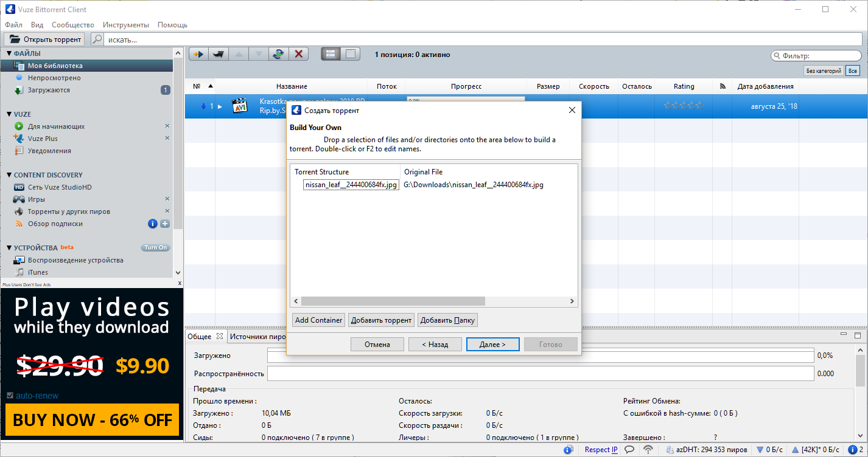Click the Загружаются count badge 1
This screenshot has height=457, width=868.
(165, 90)
